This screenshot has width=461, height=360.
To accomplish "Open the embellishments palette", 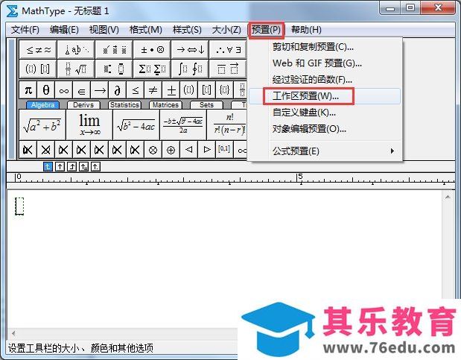I will tap(114, 50).
